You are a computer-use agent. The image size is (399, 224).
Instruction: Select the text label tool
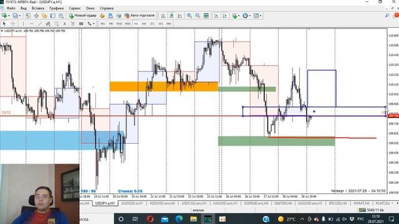pos(73,24)
